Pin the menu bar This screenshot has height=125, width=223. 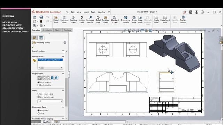109,12
